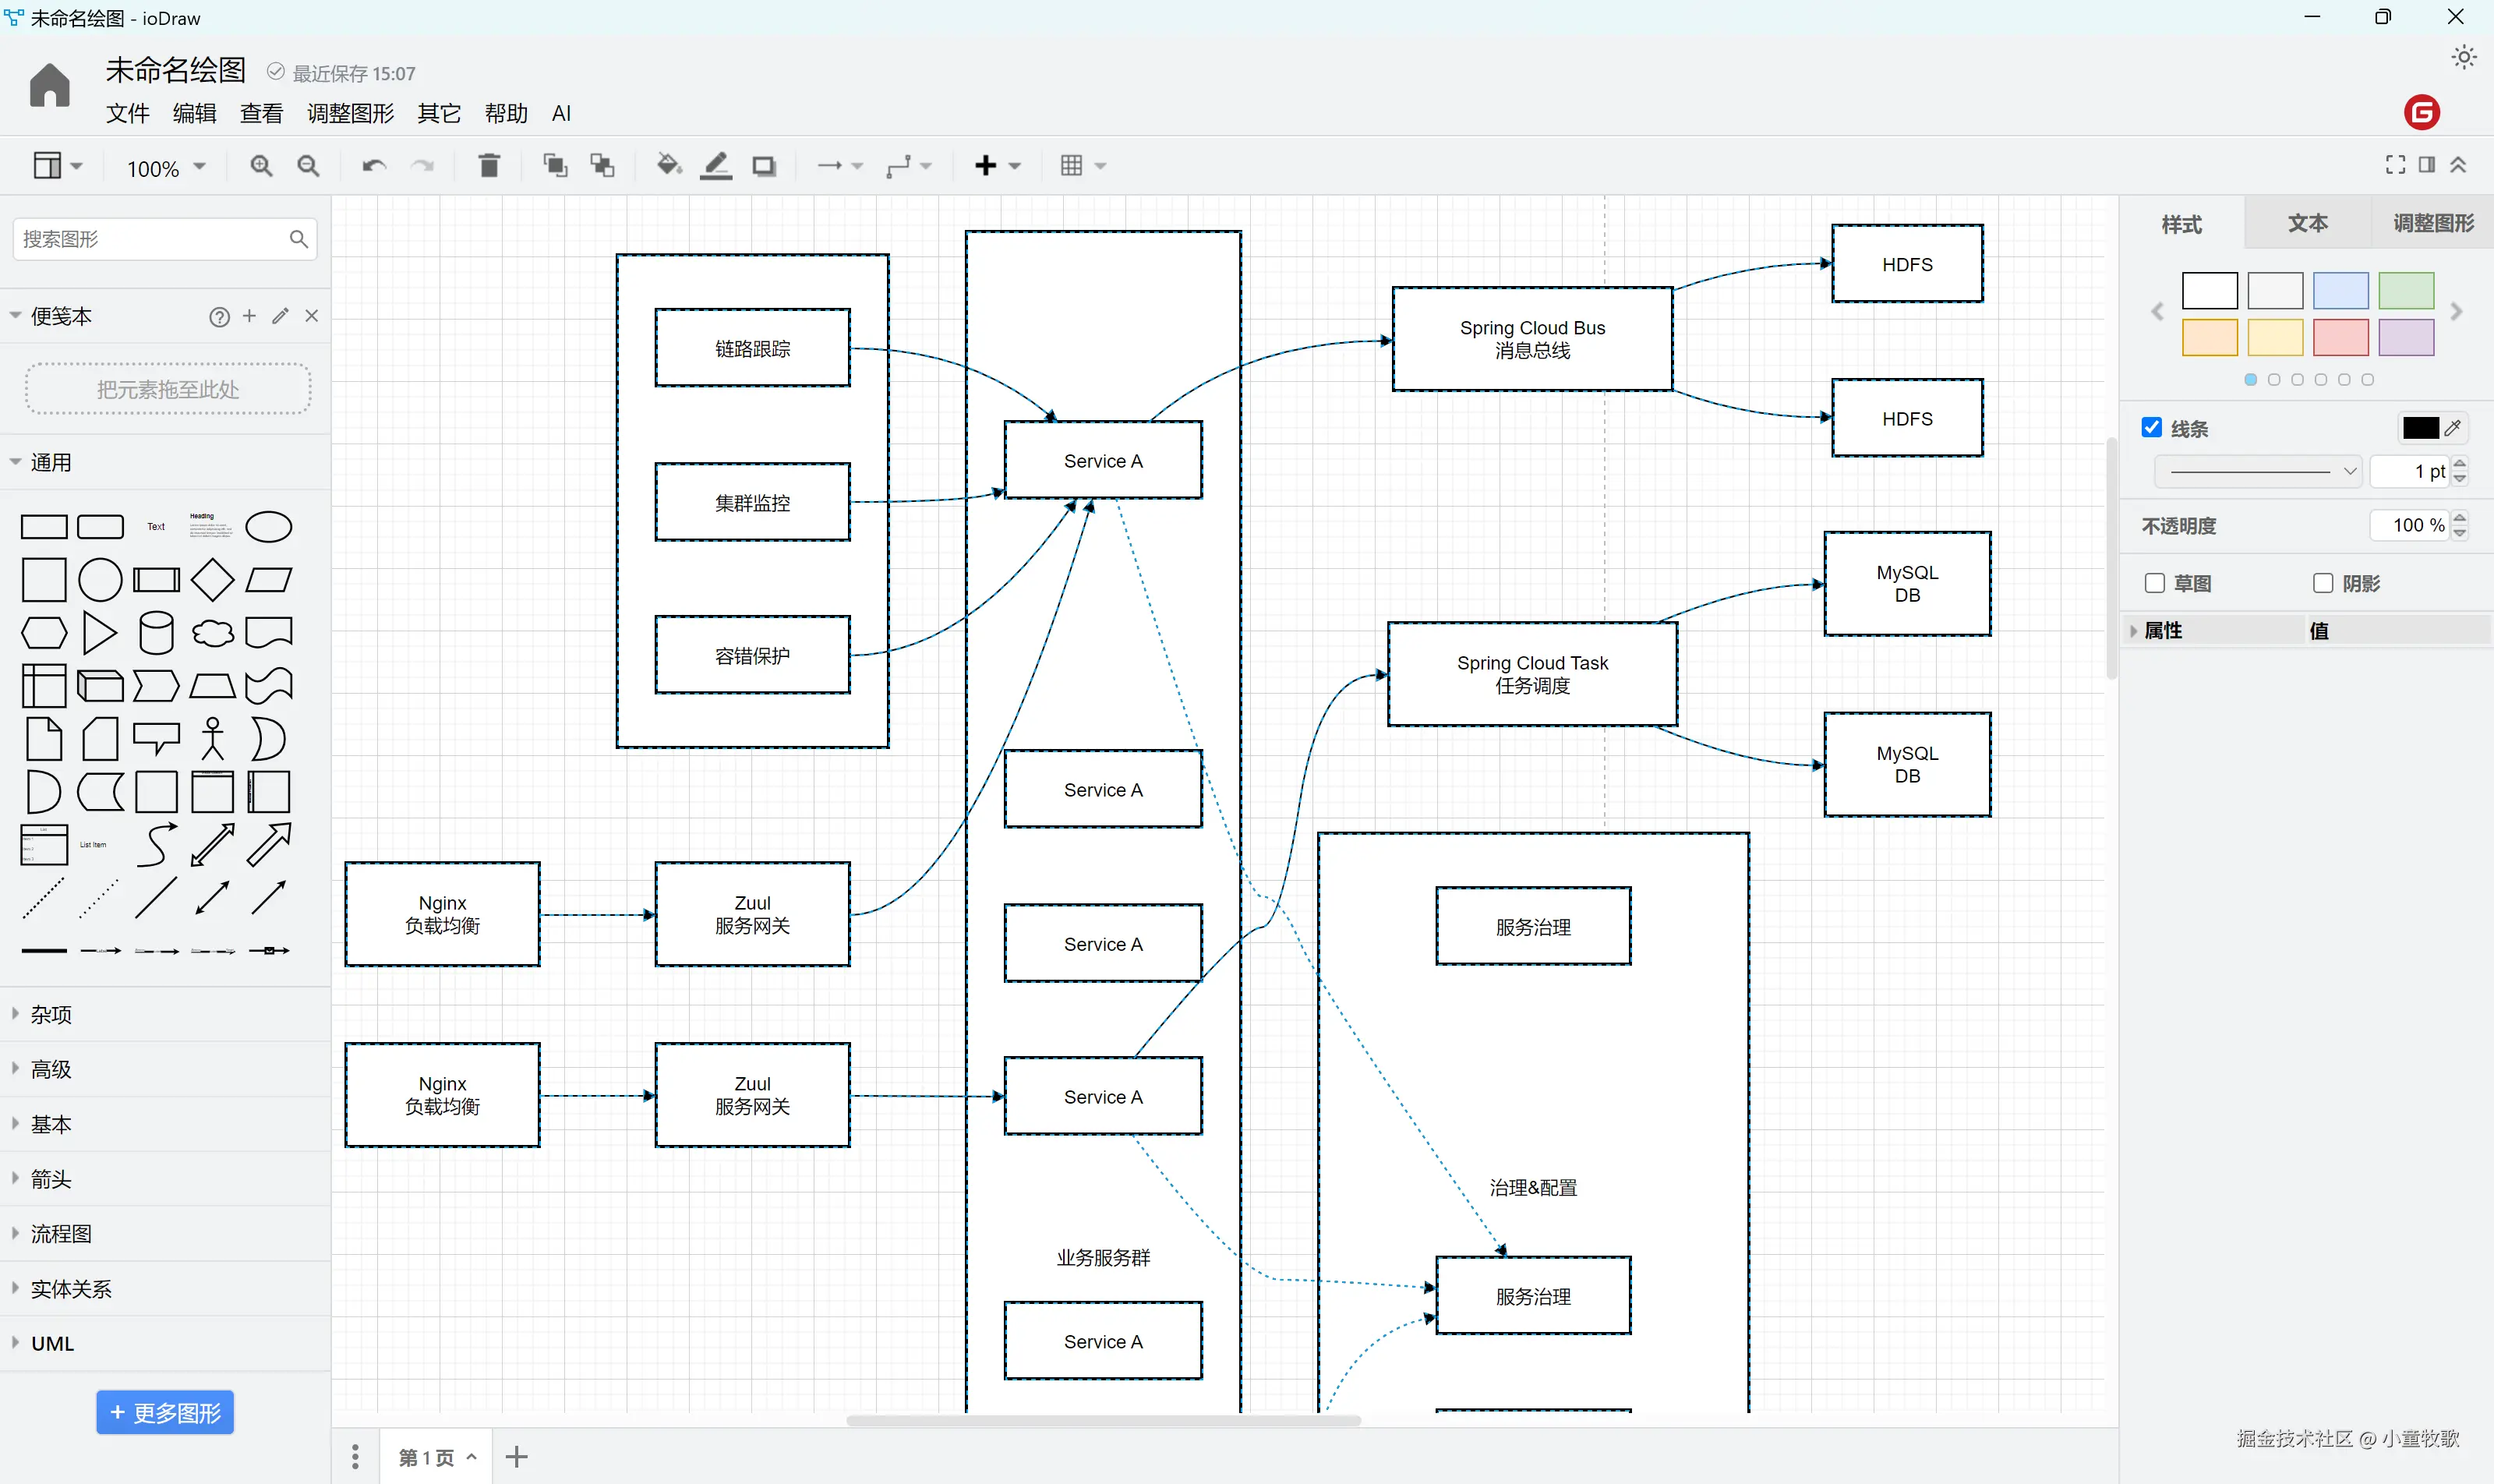Click the shadow toolbar icon
Image resolution: width=2494 pixels, height=1484 pixels.
(x=764, y=166)
